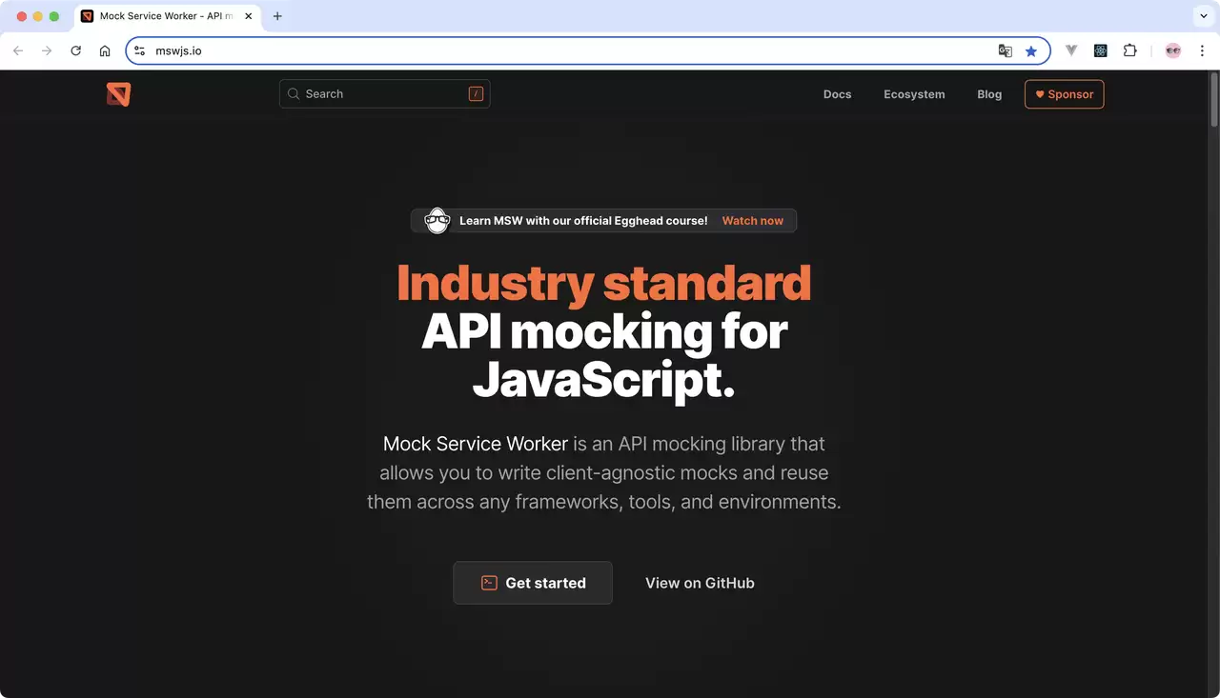Select the Mock Service Worker browser tab
The width and height of the screenshot is (1220, 698).
167,16
